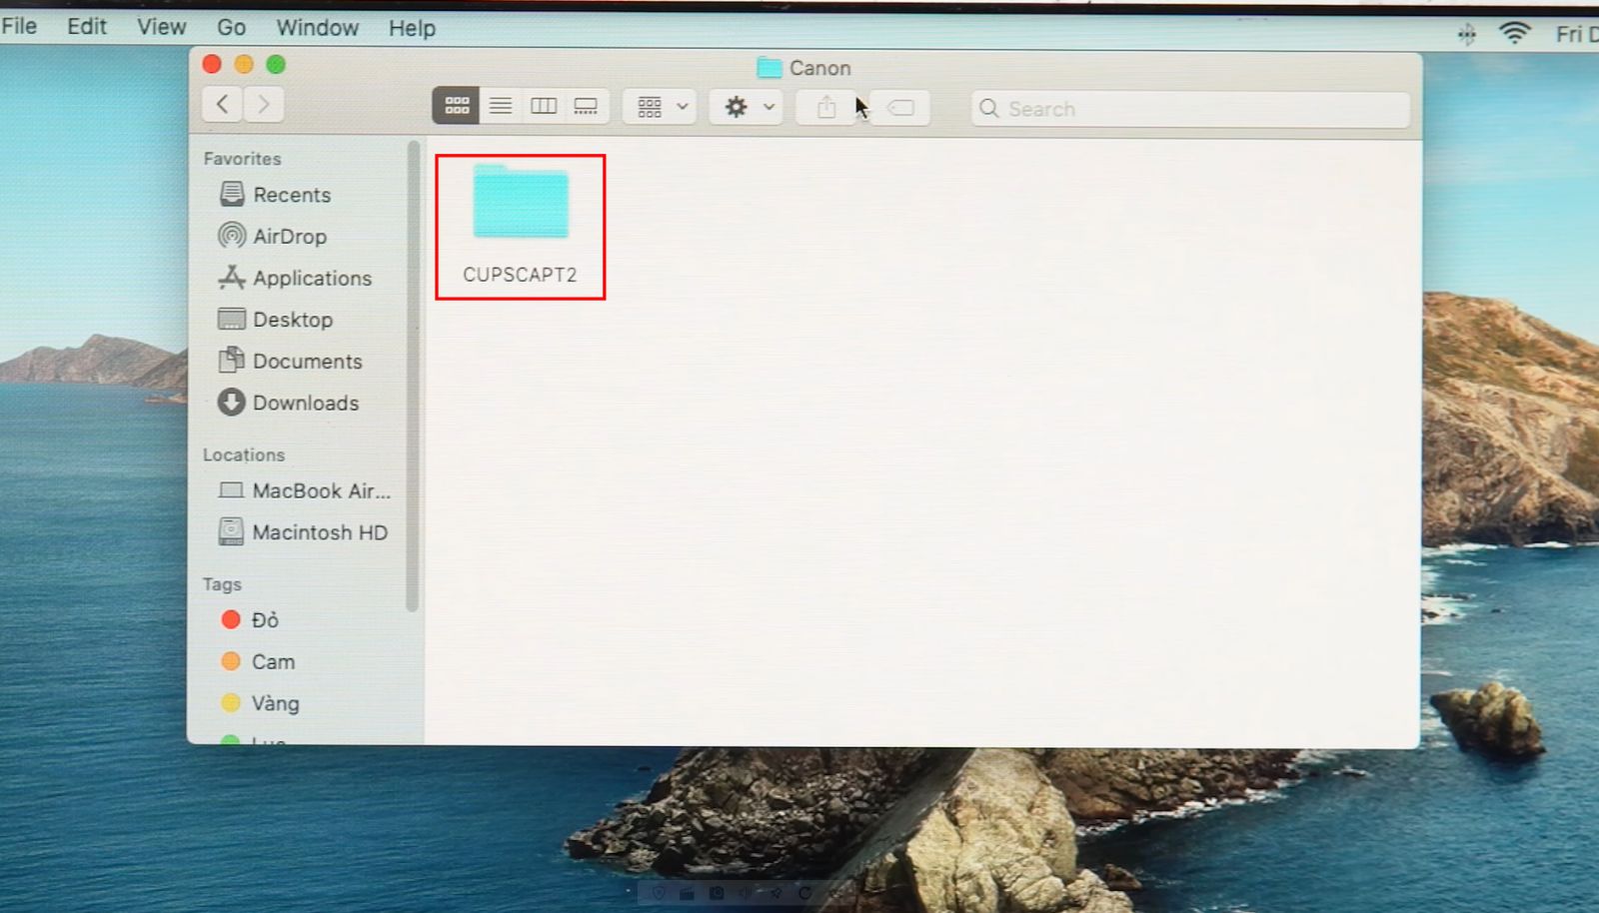Click the Bluetooth menu bar icon
The height and width of the screenshot is (913, 1599).
(1466, 35)
